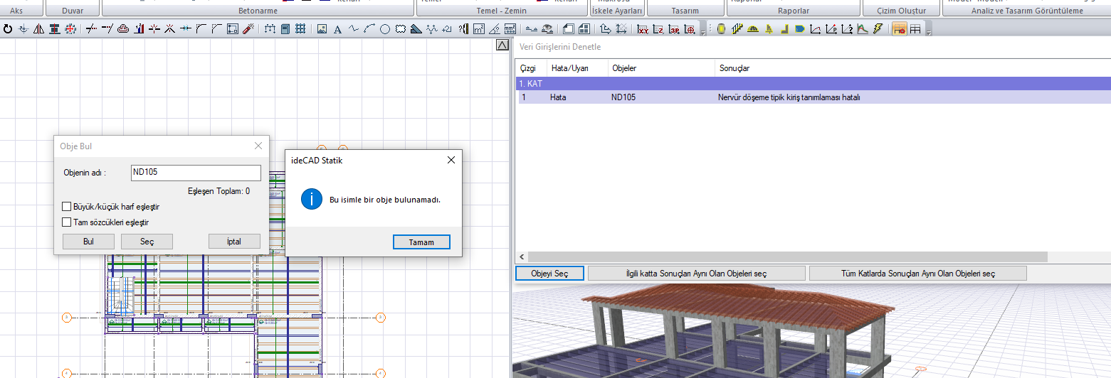Click the yellow cylinder column icon
The width and height of the screenshot is (1111, 378).
click(x=721, y=29)
